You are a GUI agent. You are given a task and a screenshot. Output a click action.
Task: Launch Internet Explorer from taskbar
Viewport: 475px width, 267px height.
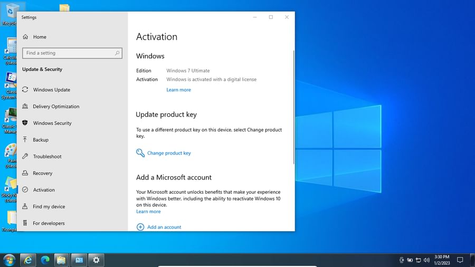coord(28,260)
